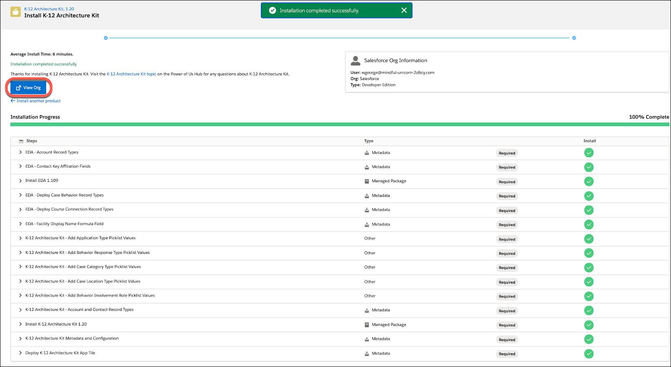Select the user email wgeorge@mindful-unicorn text
Screen dimensions: 671x367
[x=398, y=72]
